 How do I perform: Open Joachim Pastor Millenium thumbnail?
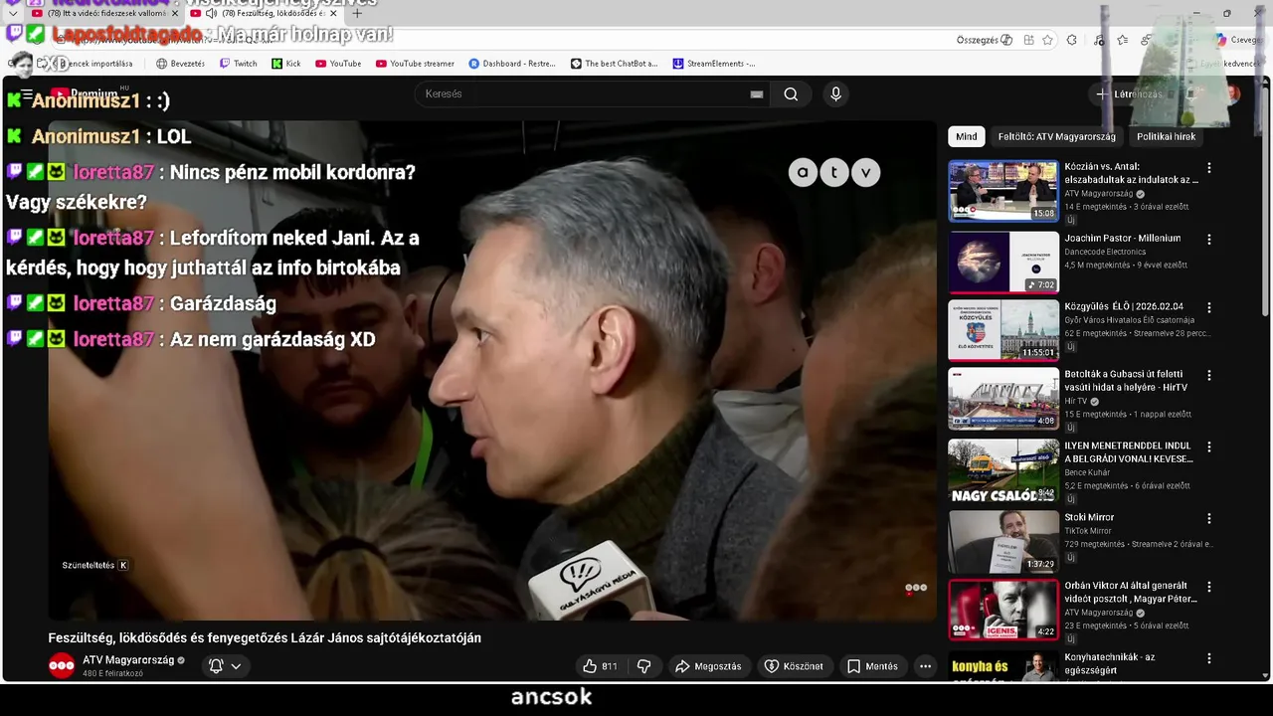(x=1002, y=263)
